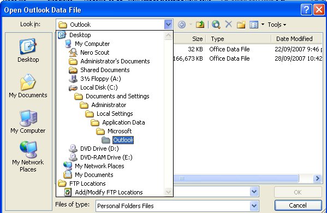Click the Cancel button

298,205
